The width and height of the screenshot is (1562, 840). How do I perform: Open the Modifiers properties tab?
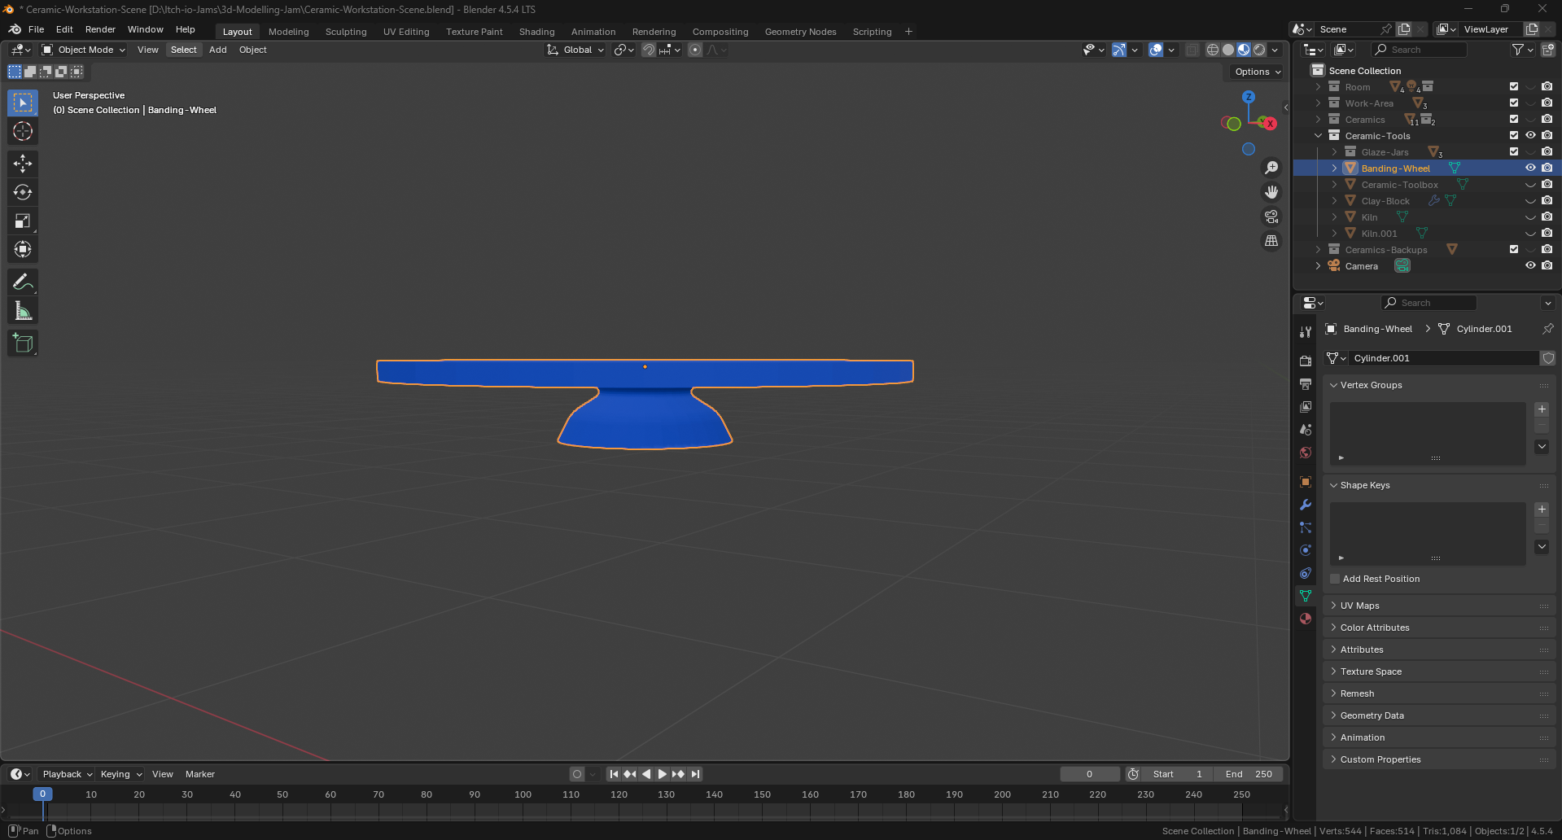1306,505
